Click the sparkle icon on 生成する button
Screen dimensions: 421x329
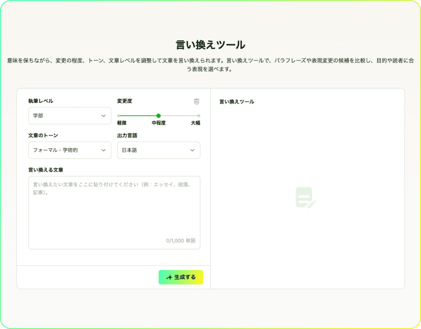(169, 277)
